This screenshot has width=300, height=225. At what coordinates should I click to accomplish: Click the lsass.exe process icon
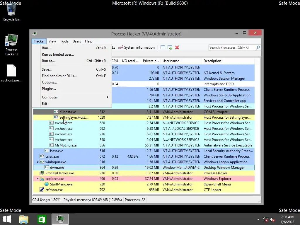[x=47, y=151]
